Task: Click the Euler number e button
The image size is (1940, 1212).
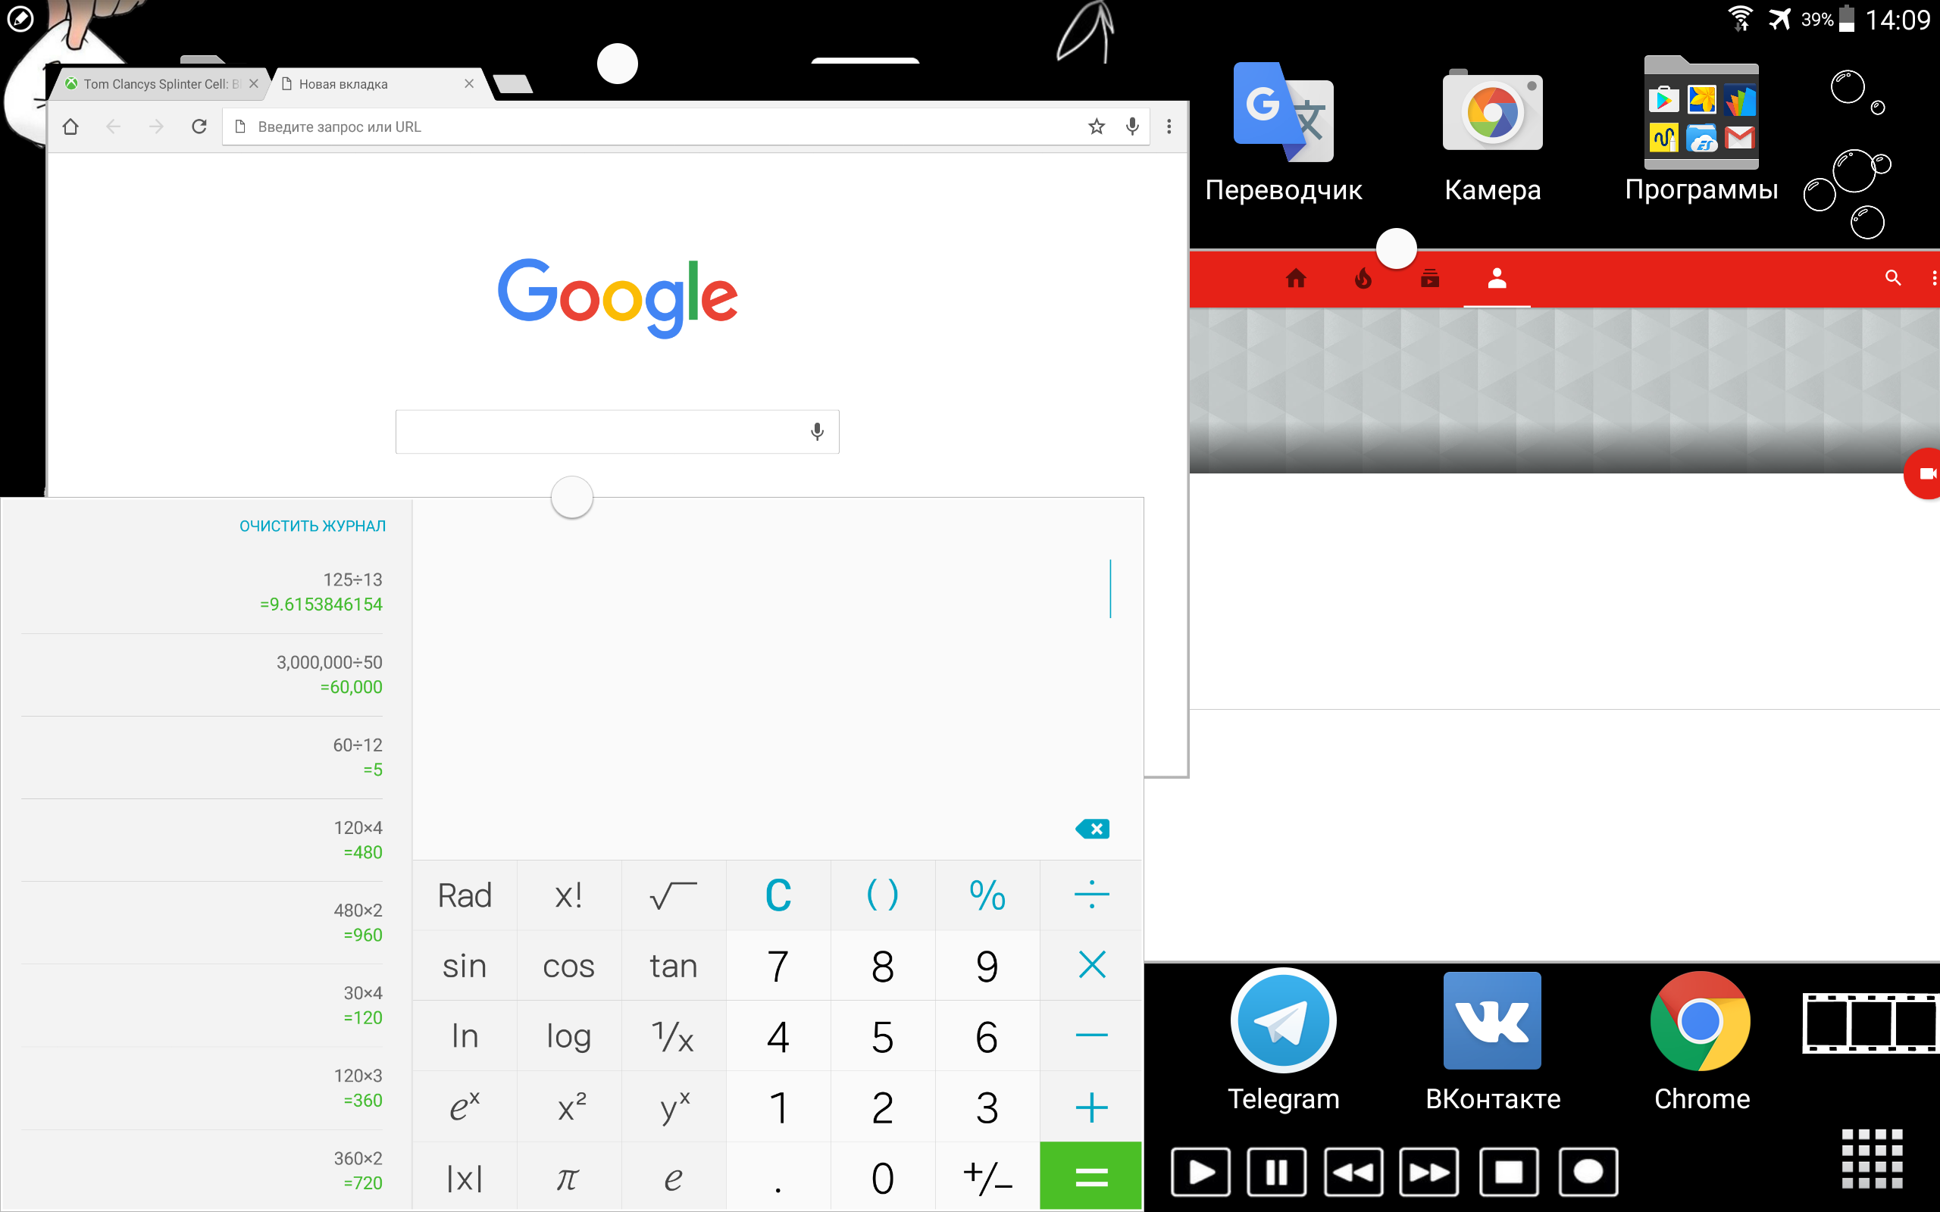Action: pyautogui.click(x=671, y=1176)
